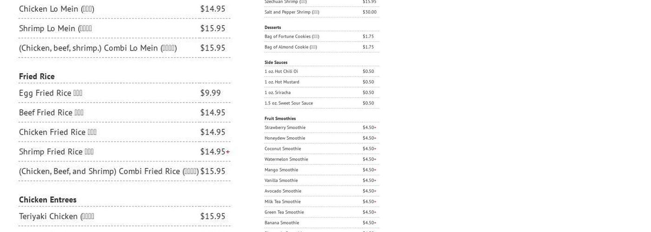Choose Teriyaki Chicken
This screenshot has height=232, width=651.
tap(56, 216)
